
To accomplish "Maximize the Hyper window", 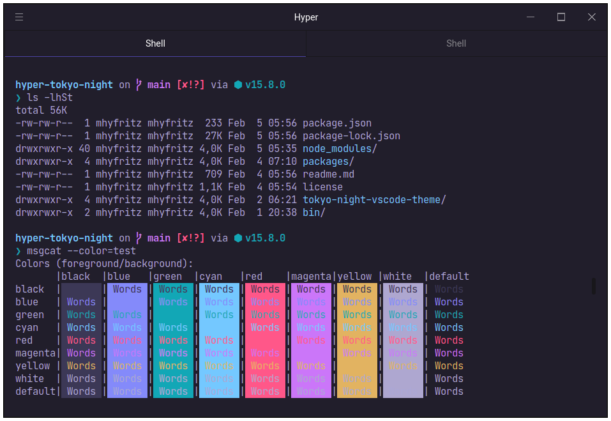I will click(x=561, y=17).
